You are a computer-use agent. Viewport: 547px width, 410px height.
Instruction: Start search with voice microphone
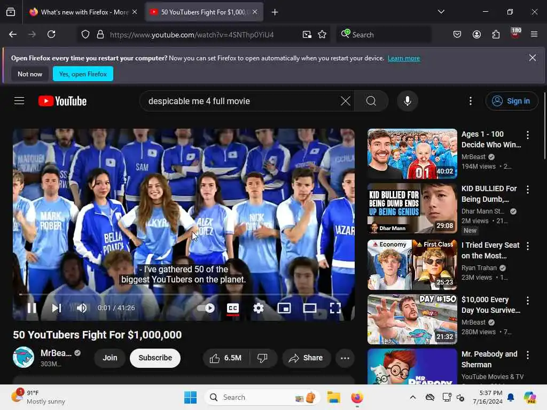pos(407,101)
